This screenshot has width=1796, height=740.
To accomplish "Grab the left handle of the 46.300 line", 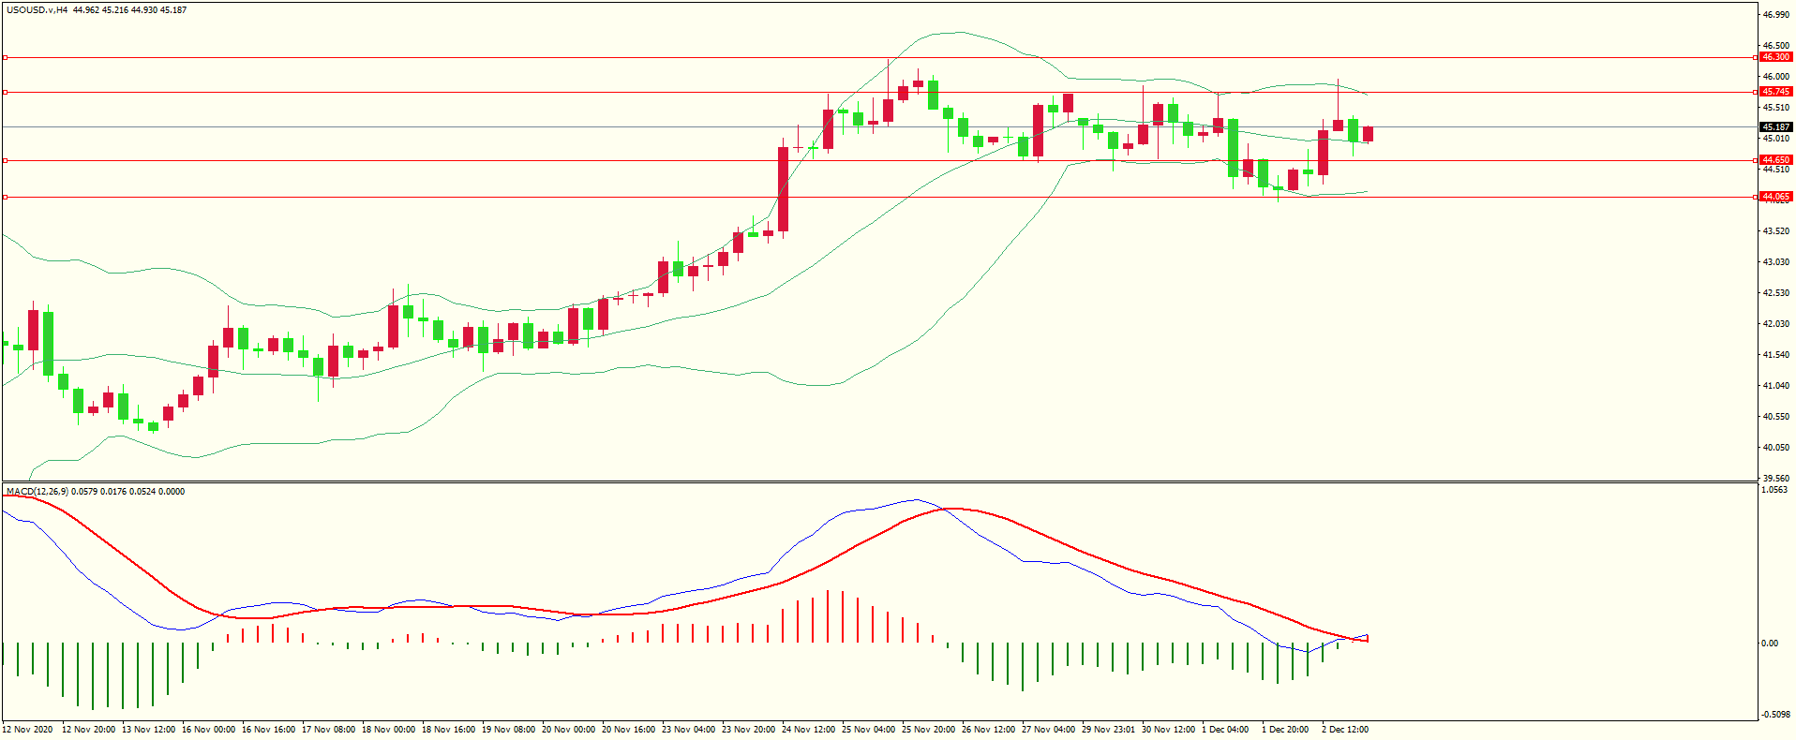I will tap(6, 58).
